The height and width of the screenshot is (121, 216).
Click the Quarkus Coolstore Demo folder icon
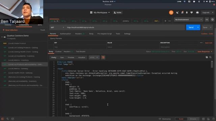[5, 37]
